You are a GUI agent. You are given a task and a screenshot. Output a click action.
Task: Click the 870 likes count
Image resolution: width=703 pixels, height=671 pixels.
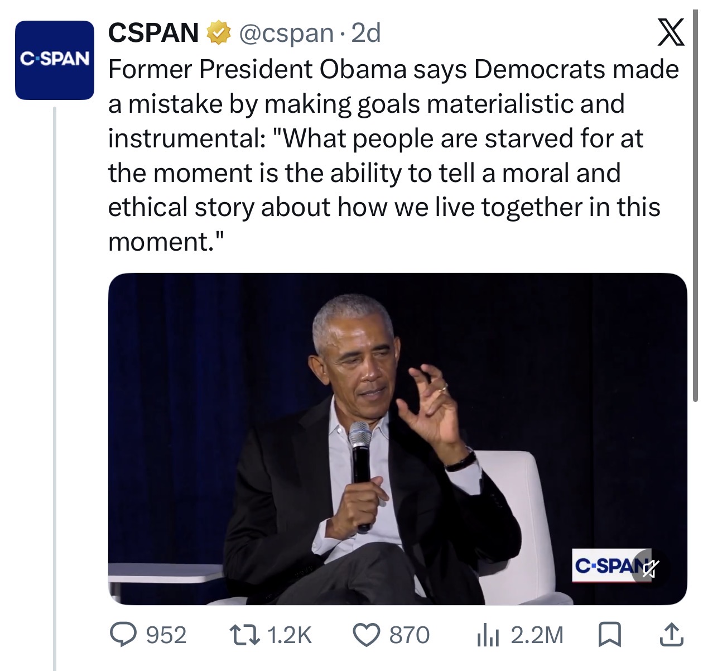(409, 635)
